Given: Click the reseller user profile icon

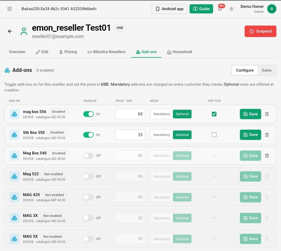Looking at the screenshot, I should (x=24, y=31).
